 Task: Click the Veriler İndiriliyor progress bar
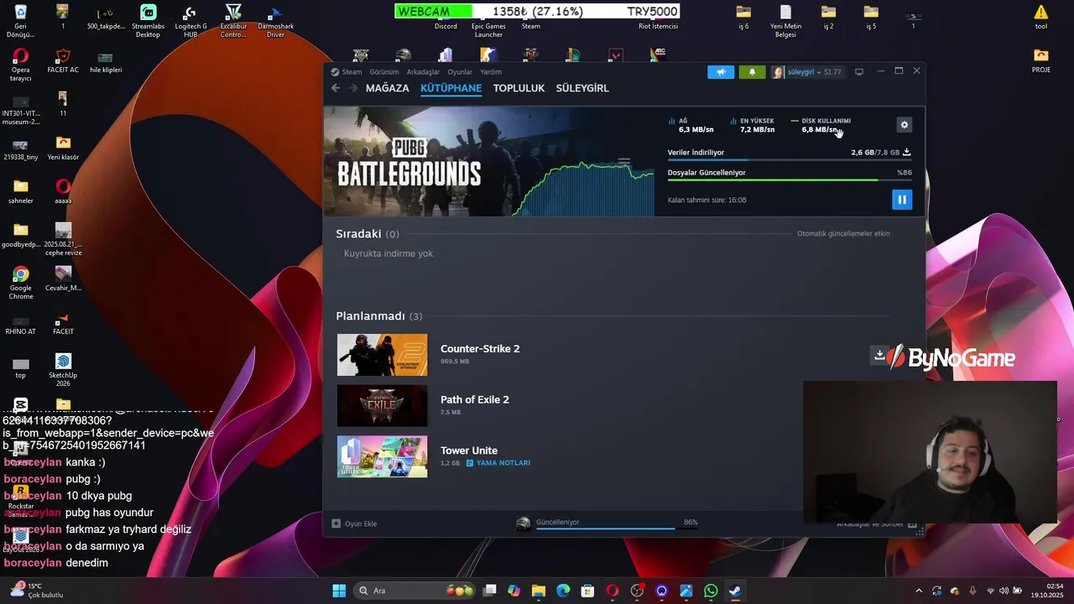click(x=789, y=159)
